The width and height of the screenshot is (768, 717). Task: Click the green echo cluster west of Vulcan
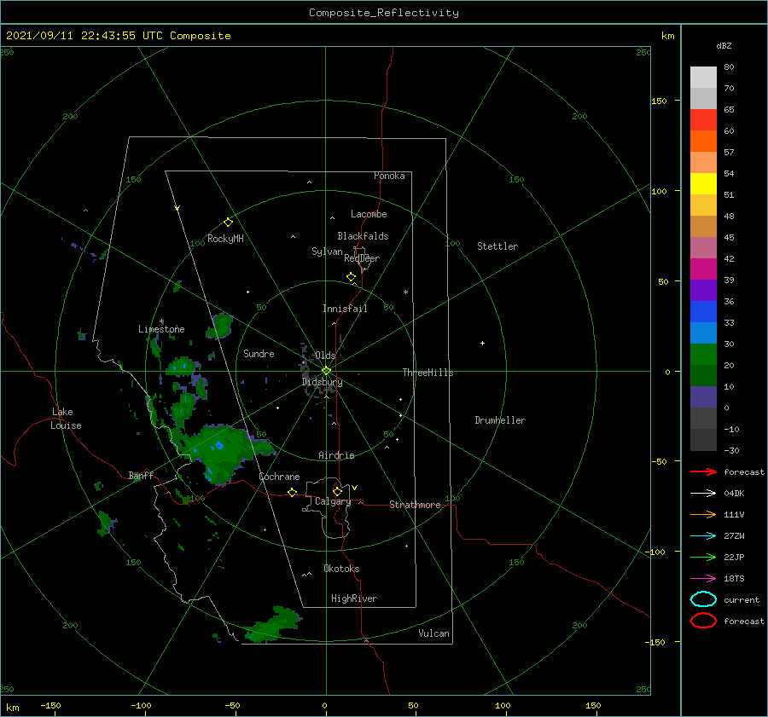coord(273,625)
